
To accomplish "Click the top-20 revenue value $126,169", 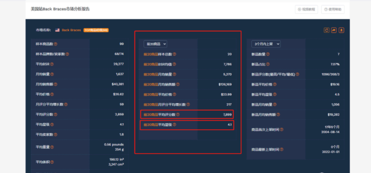I will 225,84.
